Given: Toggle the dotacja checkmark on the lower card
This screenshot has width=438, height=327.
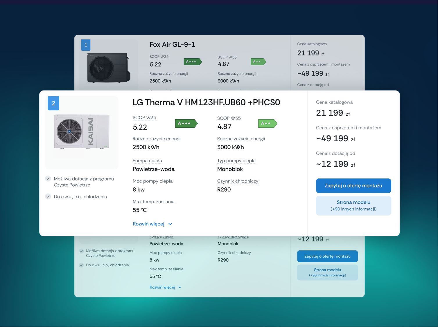Looking at the screenshot, I should coord(81,251).
